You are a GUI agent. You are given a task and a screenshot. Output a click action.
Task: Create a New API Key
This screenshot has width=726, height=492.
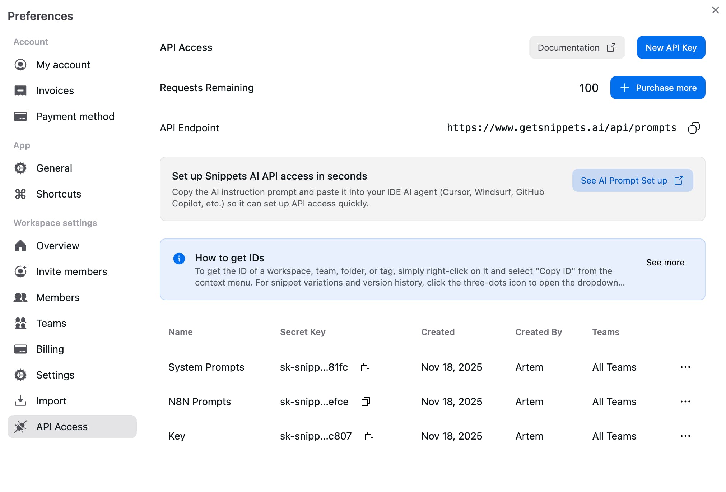click(x=671, y=47)
